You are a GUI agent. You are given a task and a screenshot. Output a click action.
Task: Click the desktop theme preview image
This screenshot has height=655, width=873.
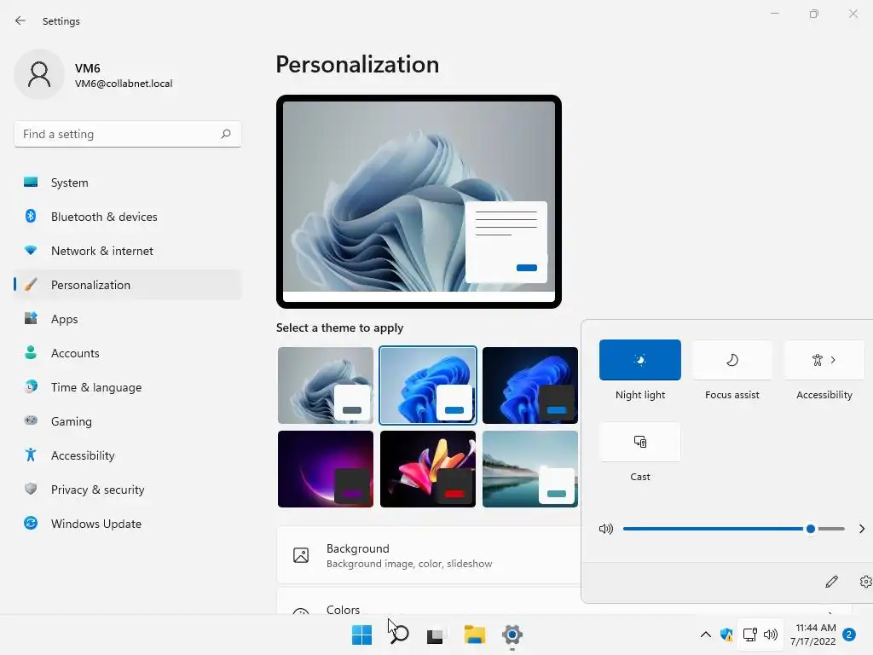click(419, 201)
